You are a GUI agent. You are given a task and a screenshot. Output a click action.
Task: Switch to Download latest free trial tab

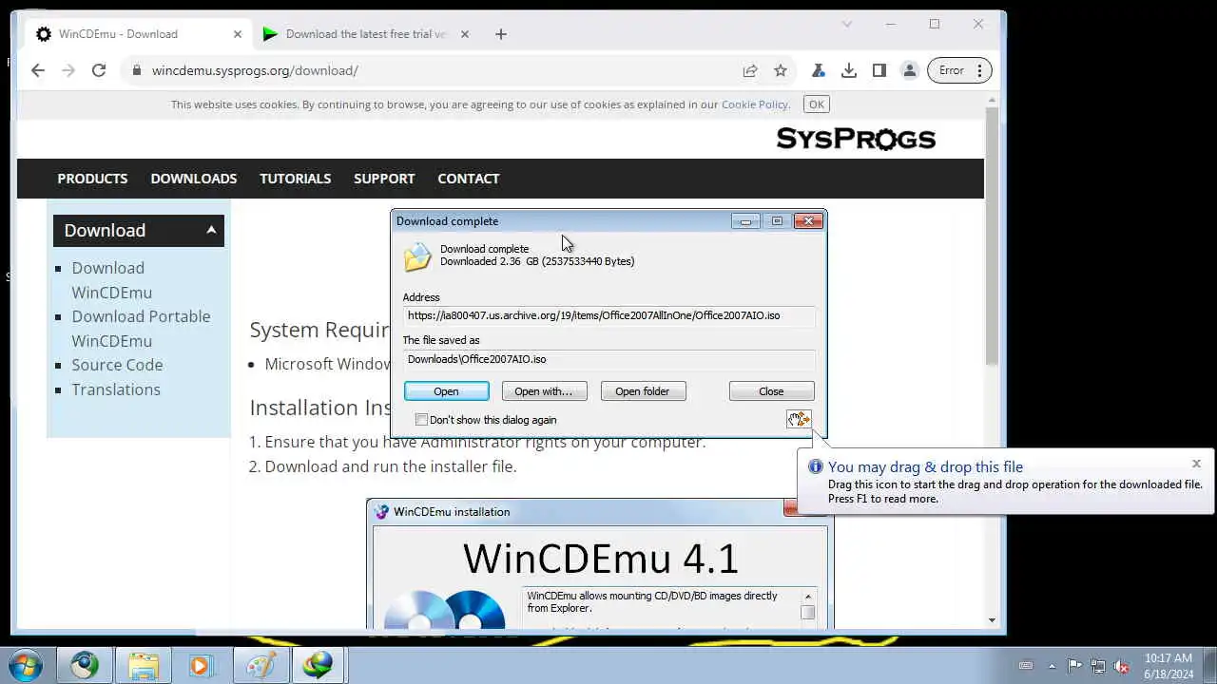click(365, 34)
